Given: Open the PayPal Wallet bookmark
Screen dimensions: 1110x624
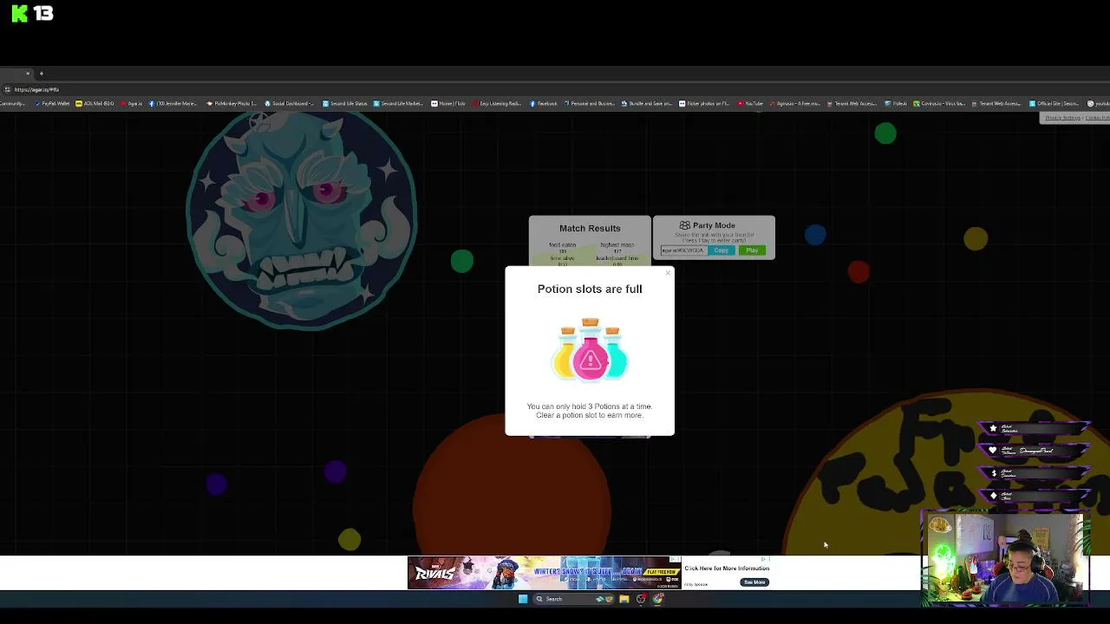Looking at the screenshot, I should tap(53, 104).
